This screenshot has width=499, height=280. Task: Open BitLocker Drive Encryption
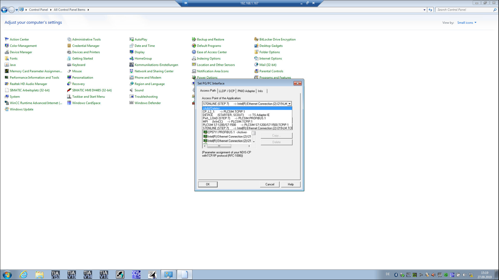(x=275, y=39)
